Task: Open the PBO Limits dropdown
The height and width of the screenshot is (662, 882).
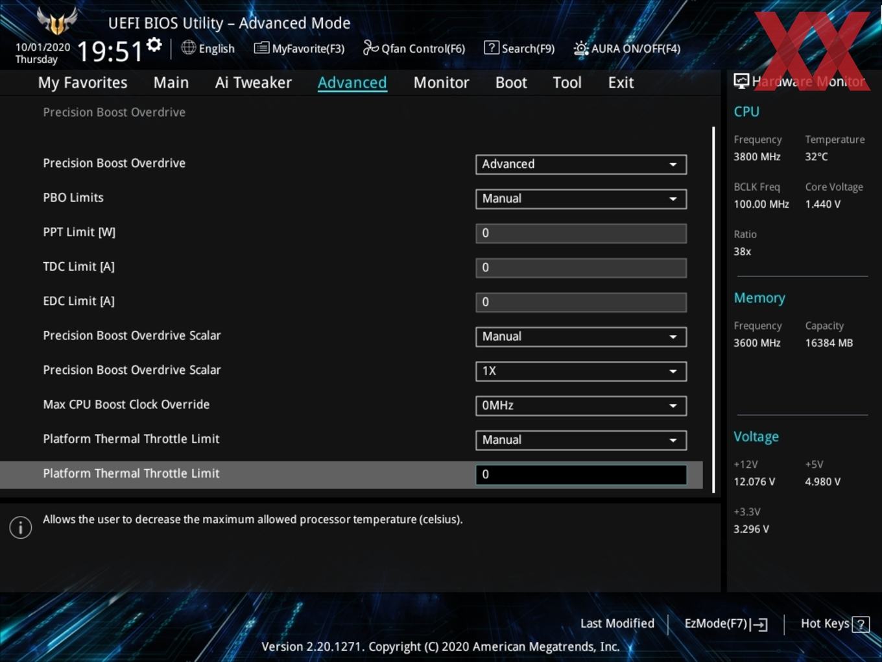Action: [581, 199]
